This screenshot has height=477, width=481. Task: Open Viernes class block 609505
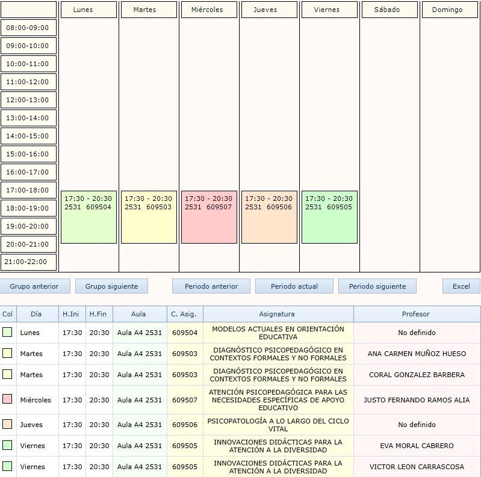pyautogui.click(x=329, y=217)
